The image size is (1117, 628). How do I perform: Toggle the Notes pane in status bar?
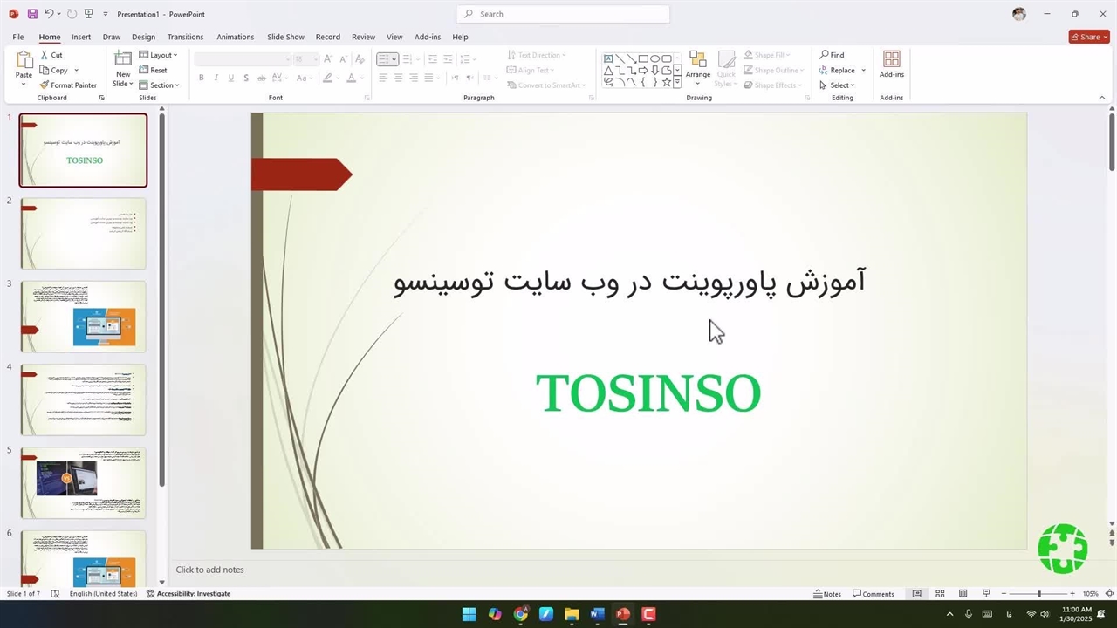click(x=827, y=594)
